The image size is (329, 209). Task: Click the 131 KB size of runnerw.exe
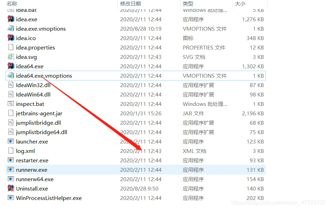255,170
